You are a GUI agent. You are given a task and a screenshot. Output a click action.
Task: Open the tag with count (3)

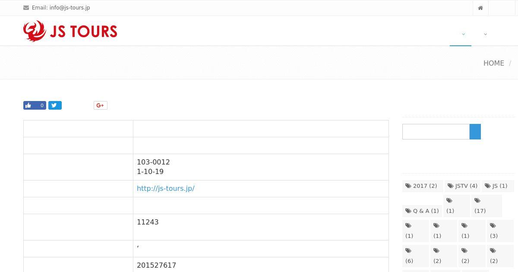point(500,231)
